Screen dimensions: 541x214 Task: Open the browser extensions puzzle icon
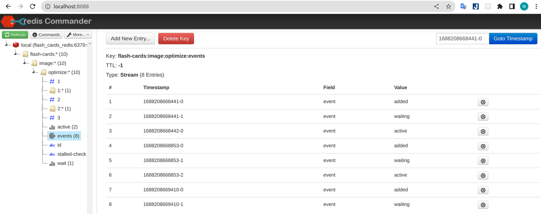coord(500,7)
